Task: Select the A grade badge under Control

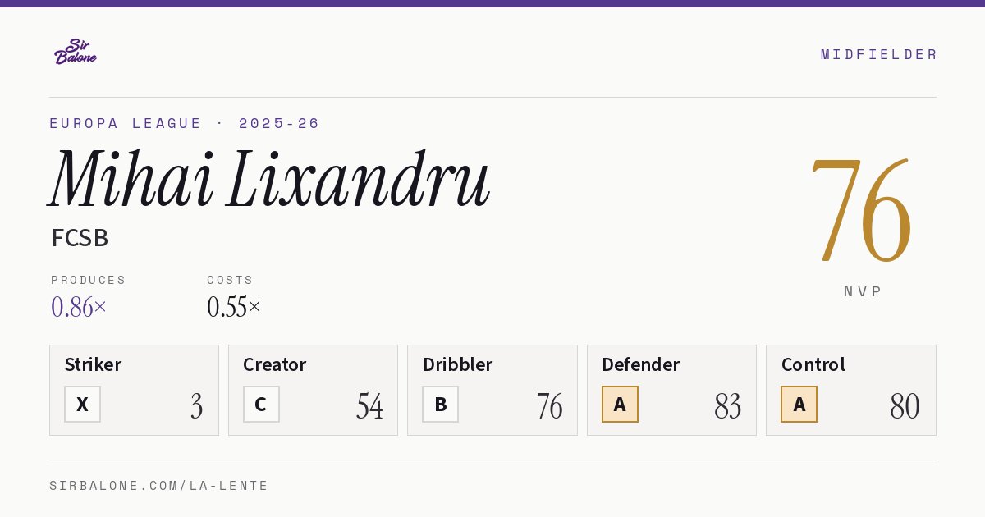Action: pos(799,404)
